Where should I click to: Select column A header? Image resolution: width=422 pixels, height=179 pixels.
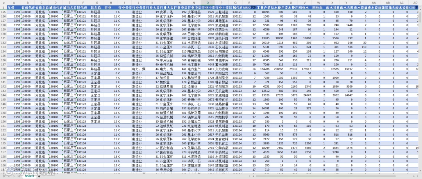click(x=14, y=2)
